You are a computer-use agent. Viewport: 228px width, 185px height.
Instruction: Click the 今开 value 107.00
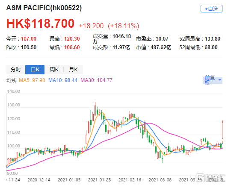coord(29,39)
